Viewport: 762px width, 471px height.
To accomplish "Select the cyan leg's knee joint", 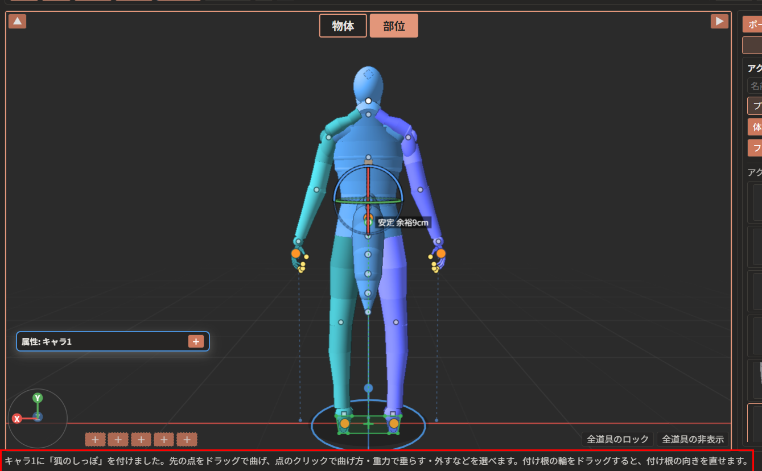I will click(340, 322).
